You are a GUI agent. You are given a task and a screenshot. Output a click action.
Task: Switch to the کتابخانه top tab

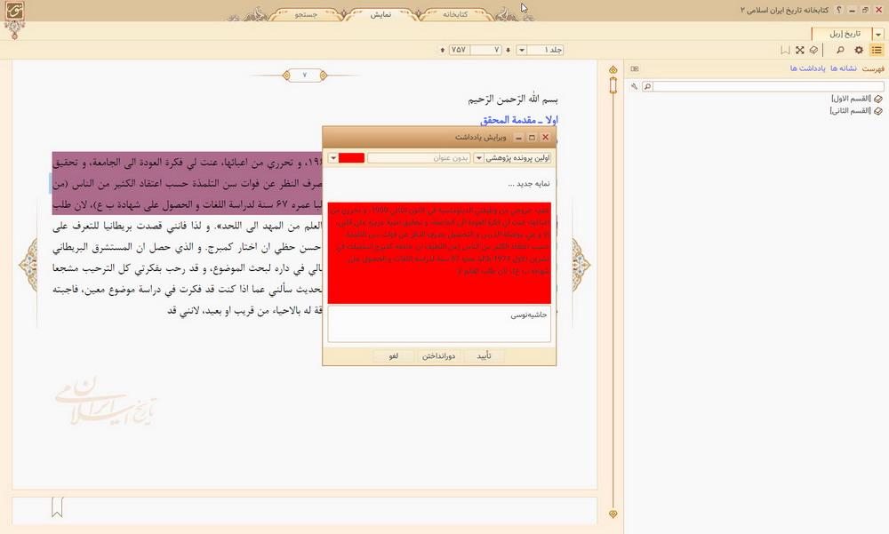(454, 14)
